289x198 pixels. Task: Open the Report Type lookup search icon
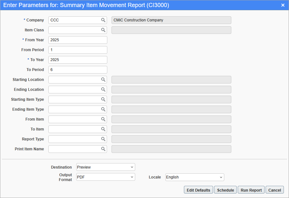point(103,139)
